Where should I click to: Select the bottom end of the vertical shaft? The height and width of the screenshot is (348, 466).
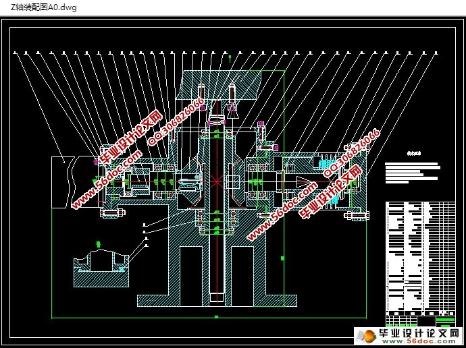[x=217, y=297]
